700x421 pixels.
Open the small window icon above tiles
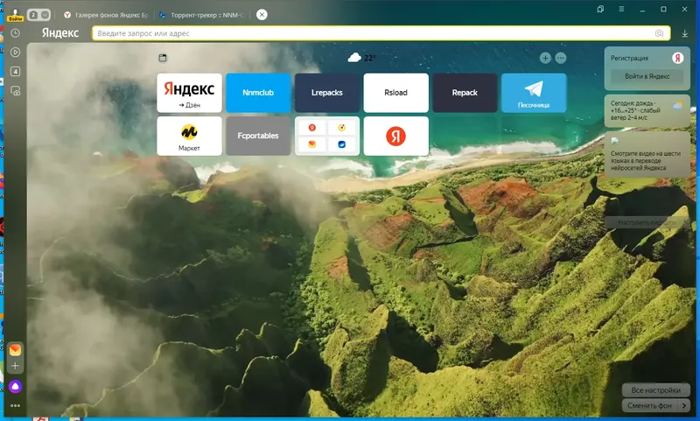[163, 58]
